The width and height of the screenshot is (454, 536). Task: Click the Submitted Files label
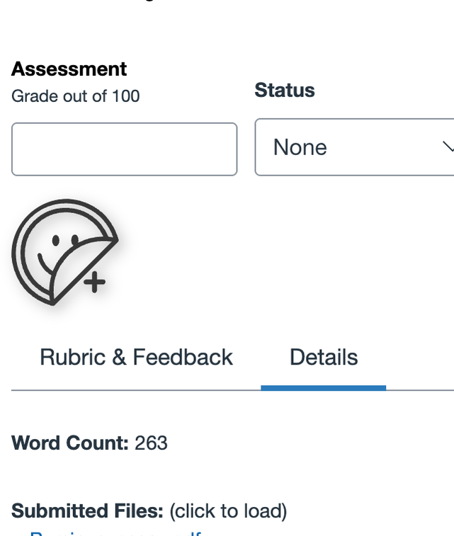pos(87,511)
